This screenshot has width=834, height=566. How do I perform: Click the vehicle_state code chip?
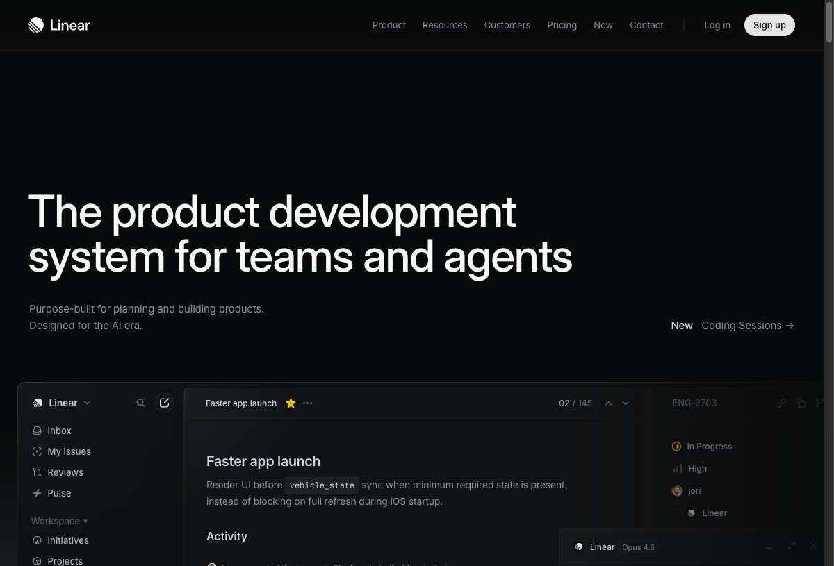(x=322, y=485)
